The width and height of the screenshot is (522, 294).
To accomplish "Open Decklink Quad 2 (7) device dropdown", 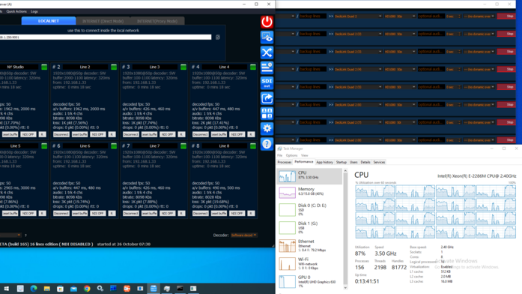I will click(358, 122).
